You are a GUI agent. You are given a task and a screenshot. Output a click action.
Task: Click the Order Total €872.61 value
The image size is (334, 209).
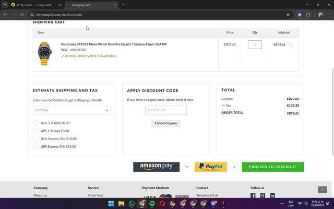(x=293, y=113)
